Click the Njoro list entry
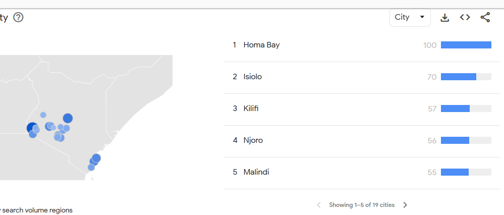The image size is (504, 215). (253, 140)
